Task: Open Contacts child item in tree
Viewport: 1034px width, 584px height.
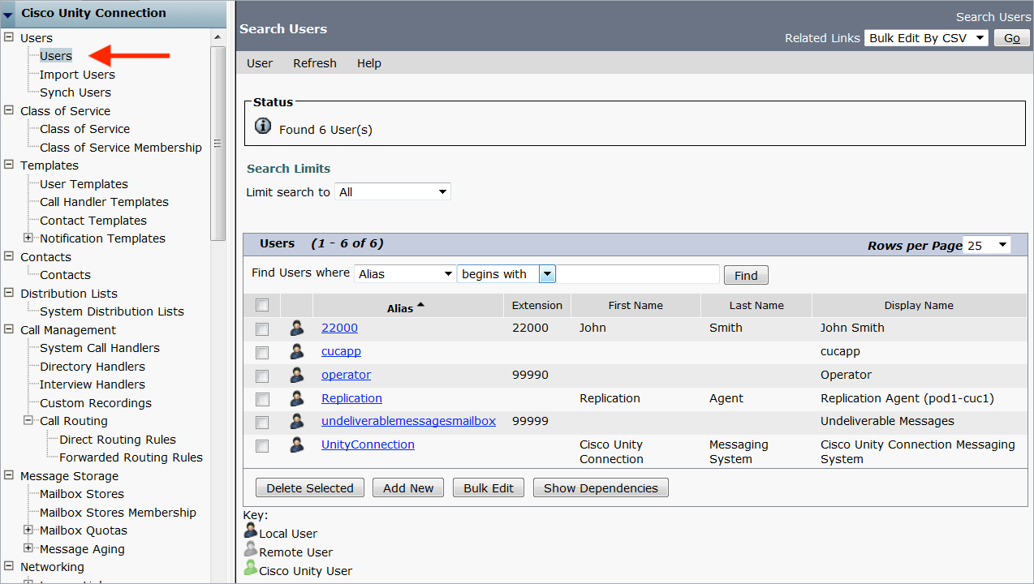Action: (65, 275)
